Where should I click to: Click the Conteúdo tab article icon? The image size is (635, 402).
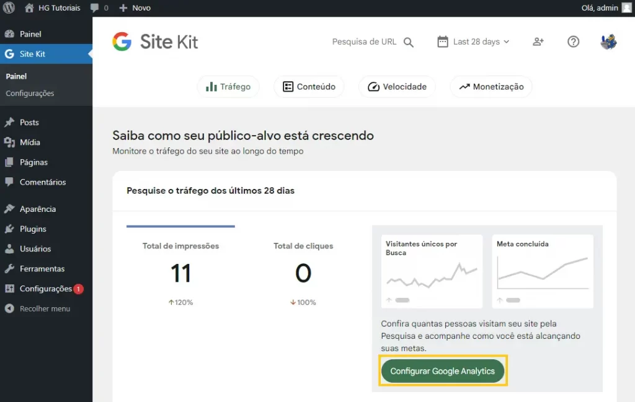coord(288,87)
